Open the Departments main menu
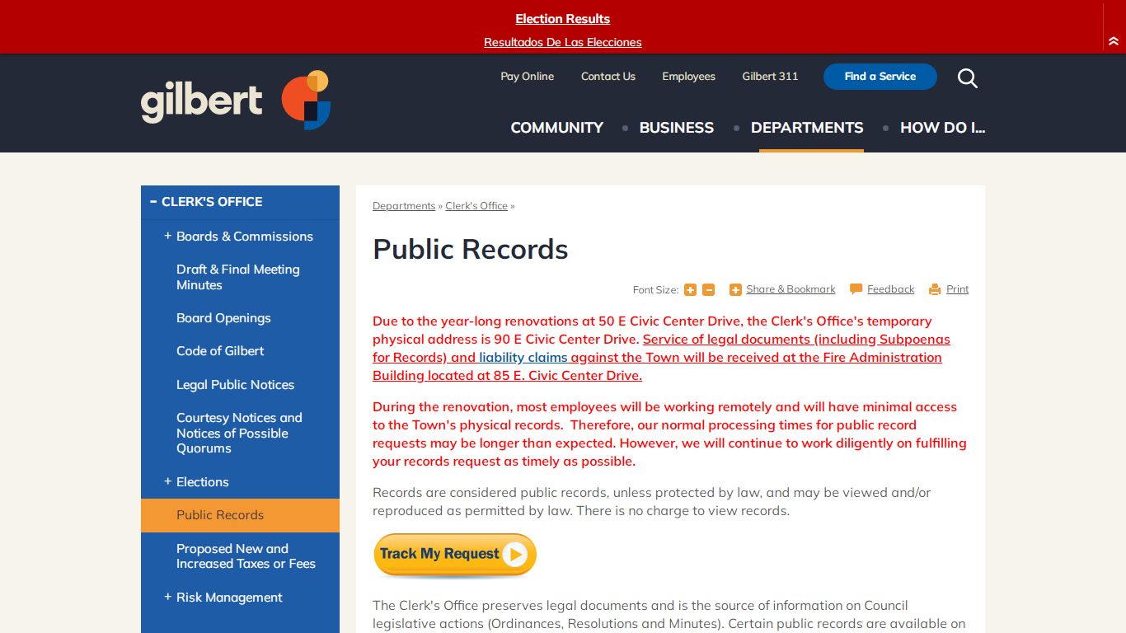This screenshot has height=633, width=1126. [807, 128]
